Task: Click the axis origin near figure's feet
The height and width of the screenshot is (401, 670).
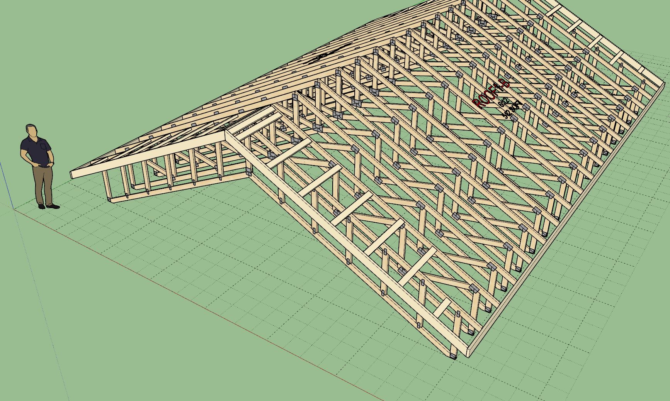Action: coord(15,209)
